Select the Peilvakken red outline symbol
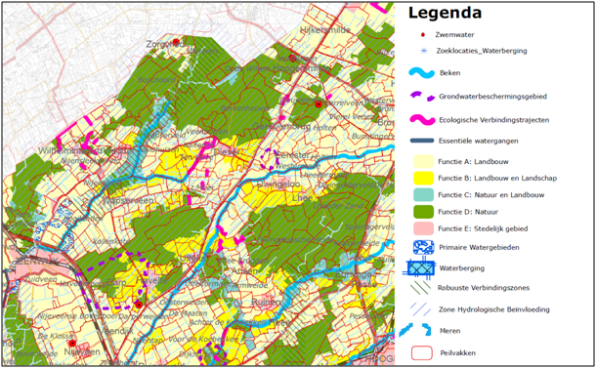The image size is (597, 368). click(422, 352)
